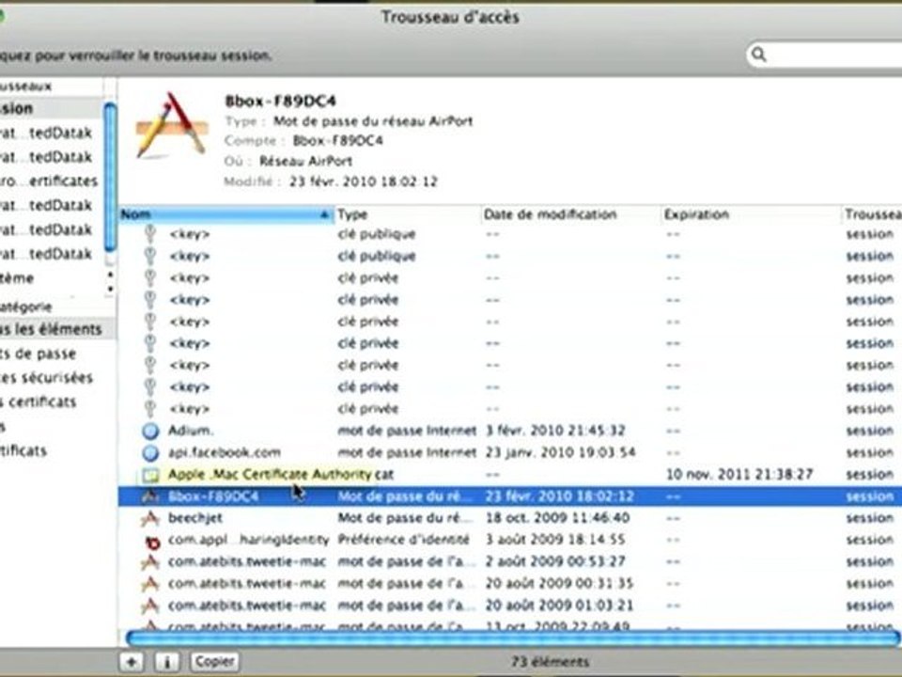
Task: Click the 20 août 2009 00:31:35 date cell
Action: click(x=559, y=583)
